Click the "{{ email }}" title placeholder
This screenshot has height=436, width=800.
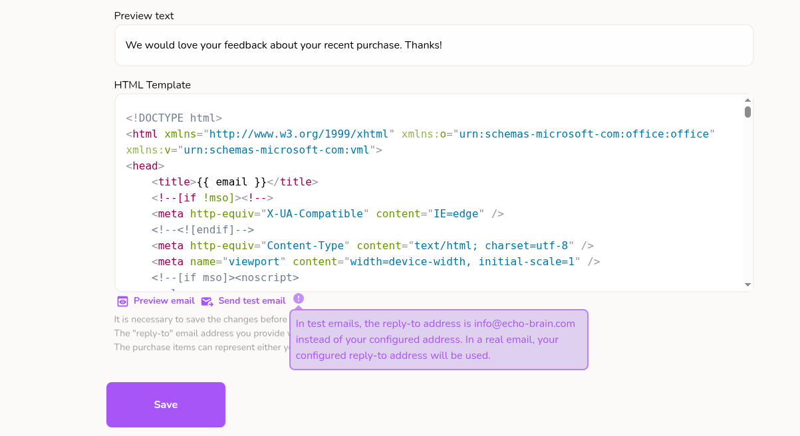click(x=231, y=182)
